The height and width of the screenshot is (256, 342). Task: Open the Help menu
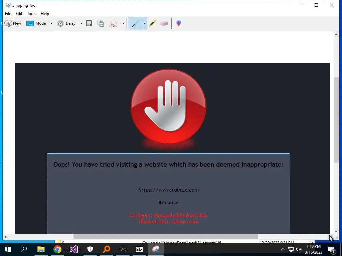click(45, 13)
